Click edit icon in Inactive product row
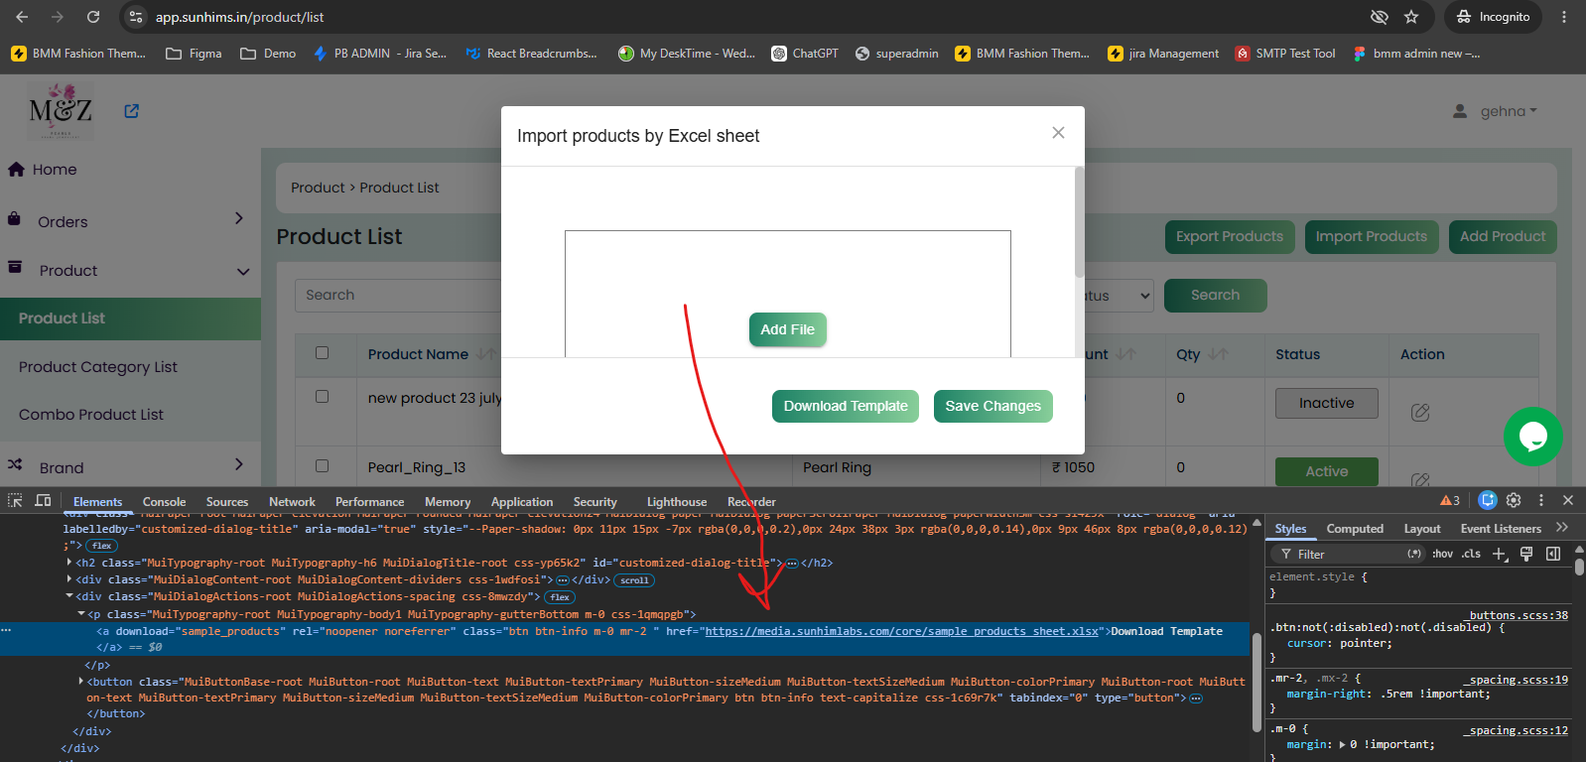This screenshot has width=1586, height=762. coord(1420,412)
